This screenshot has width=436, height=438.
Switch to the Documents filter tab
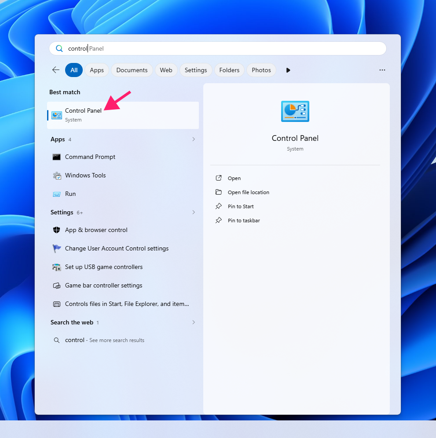point(132,70)
